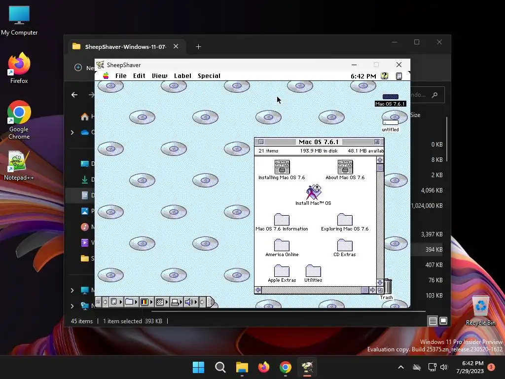Click the SheepShaver taskbar icon
The image size is (505, 379).
[x=307, y=367]
